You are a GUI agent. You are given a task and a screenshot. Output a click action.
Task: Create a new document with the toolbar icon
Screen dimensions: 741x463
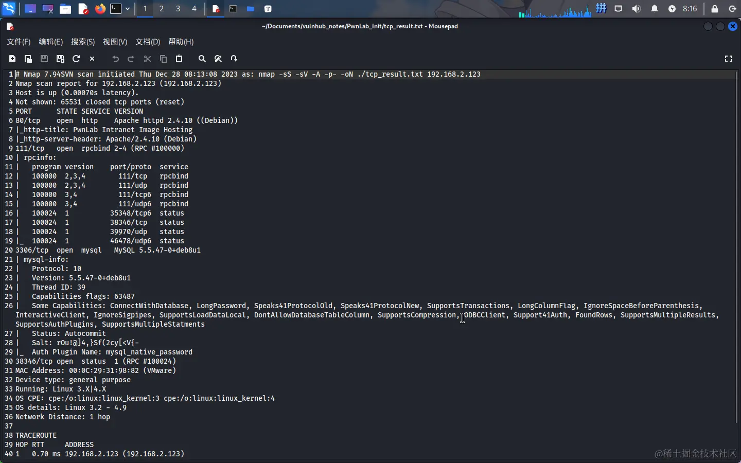pos(12,59)
